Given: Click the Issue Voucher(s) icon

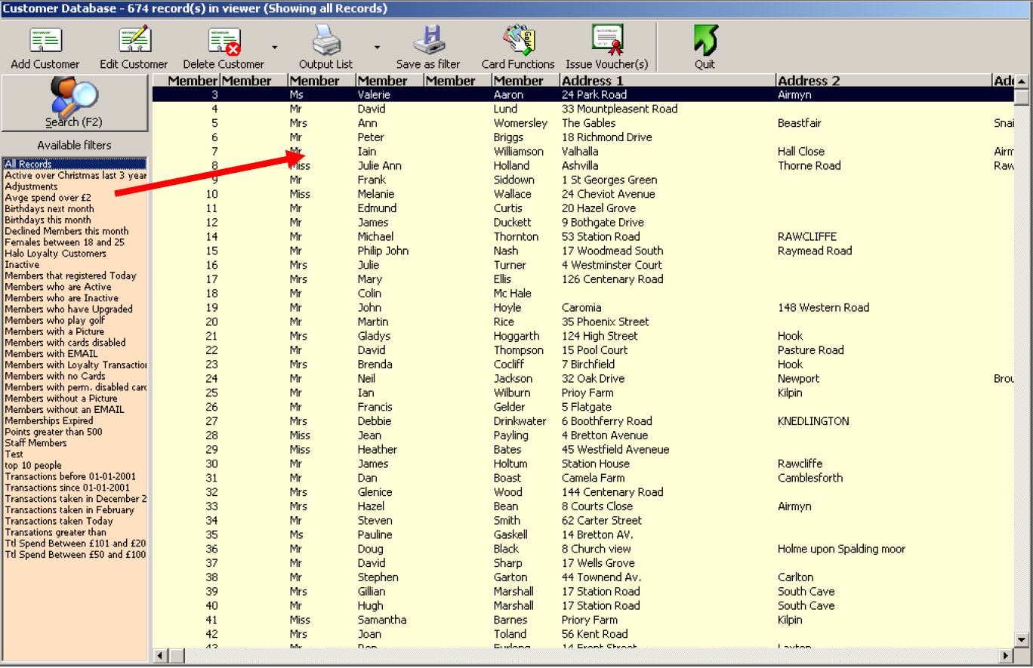Looking at the screenshot, I should 607,41.
